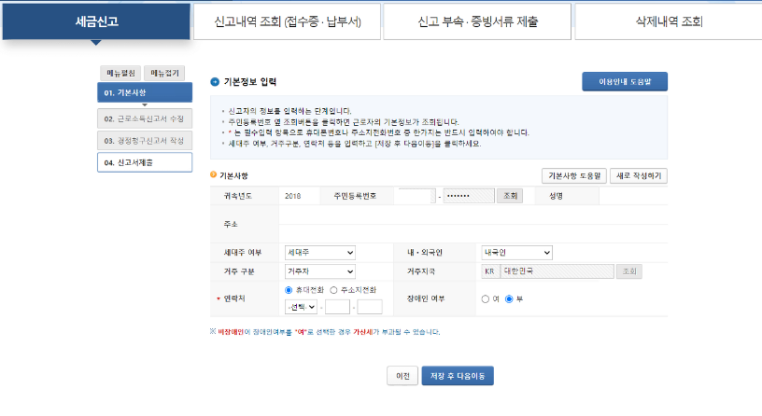Open 세대주 여부 dropdown
The image size is (762, 416).
(319, 253)
